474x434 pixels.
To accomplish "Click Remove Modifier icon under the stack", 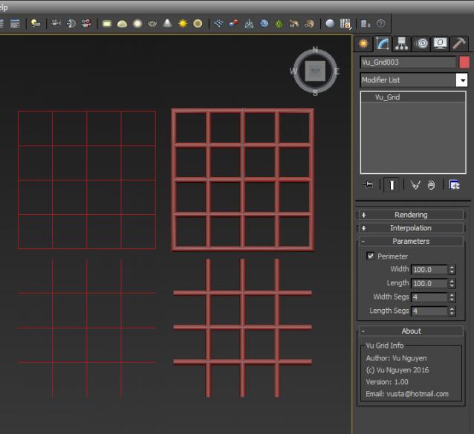I will [x=431, y=185].
